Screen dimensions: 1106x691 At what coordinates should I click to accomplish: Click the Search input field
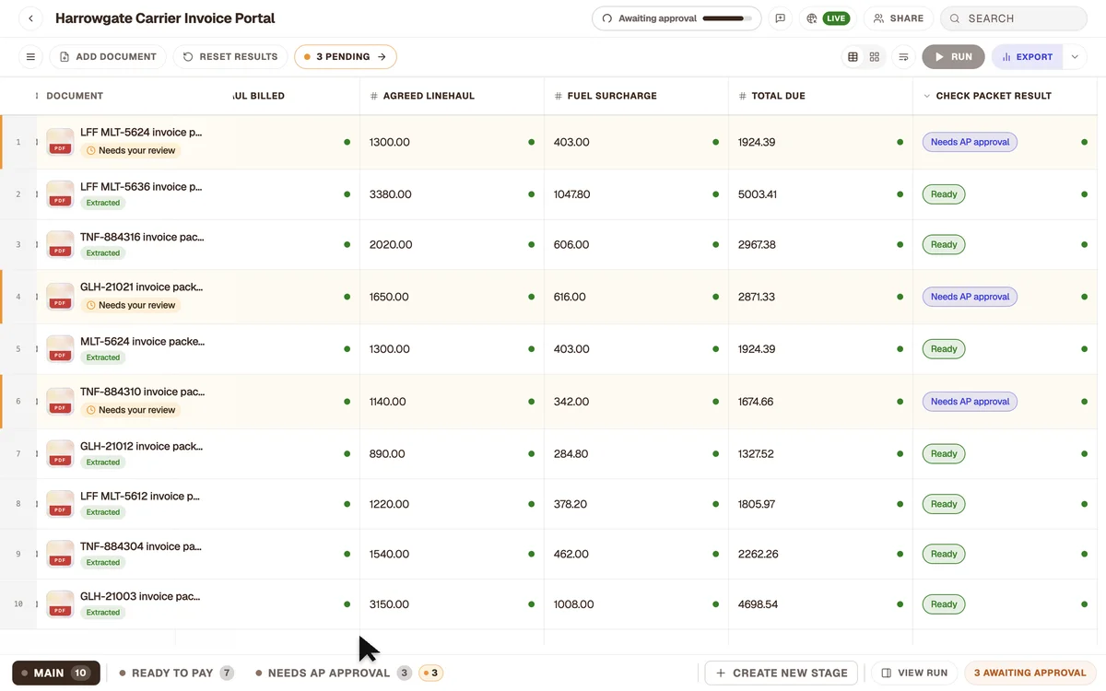coord(1014,18)
